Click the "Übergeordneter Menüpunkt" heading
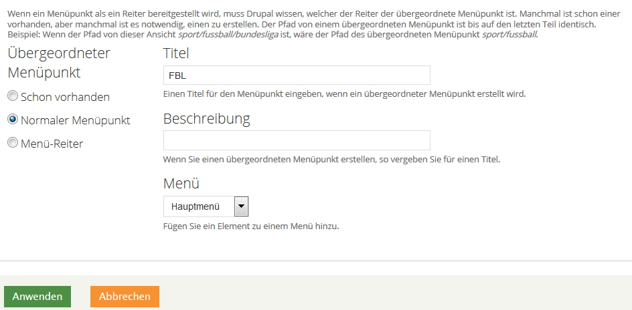The image size is (632, 310). (59, 63)
